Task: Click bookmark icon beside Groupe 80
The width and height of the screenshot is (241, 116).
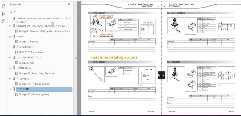Action: [16, 94]
